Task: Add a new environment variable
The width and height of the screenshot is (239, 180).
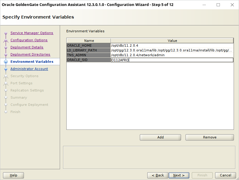Action: (160, 137)
